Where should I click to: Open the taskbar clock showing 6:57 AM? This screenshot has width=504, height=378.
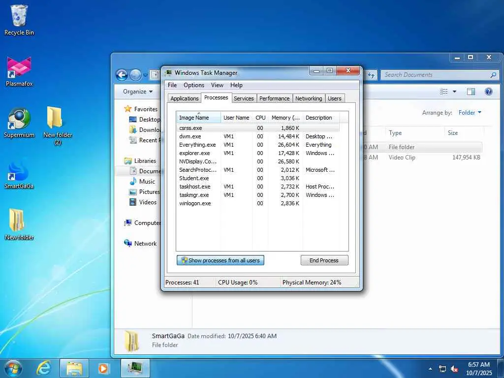click(478, 369)
